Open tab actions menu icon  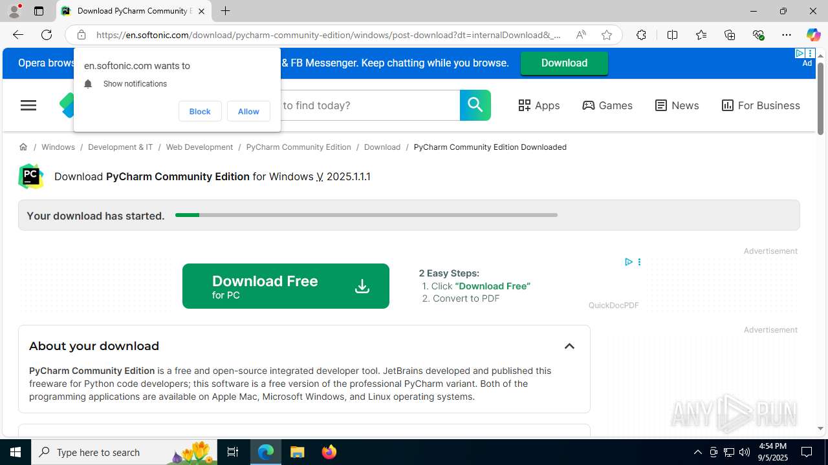[39, 11]
